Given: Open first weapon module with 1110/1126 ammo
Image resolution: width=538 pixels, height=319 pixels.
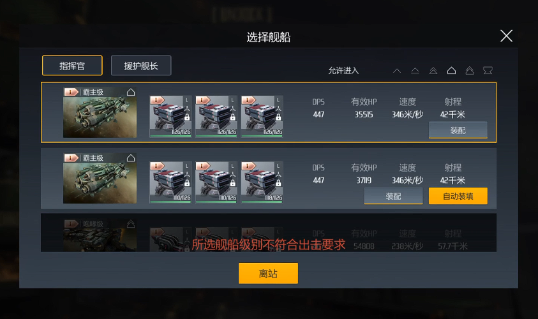Looking at the screenshot, I should pyautogui.click(x=170, y=182).
